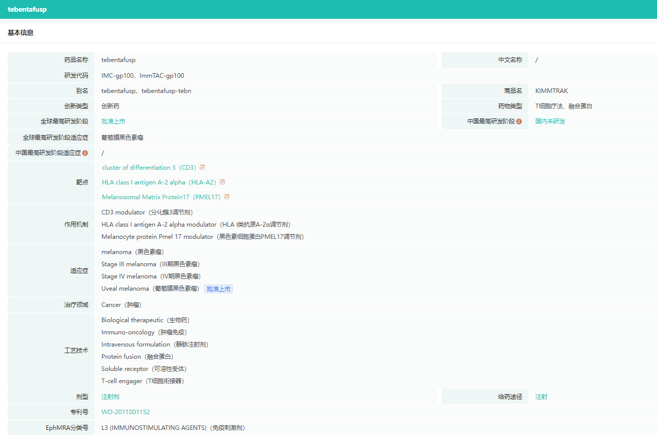The width and height of the screenshot is (657, 436).
Task: Click the melanoma (黑色素瘤) indication
Action: [133, 252]
